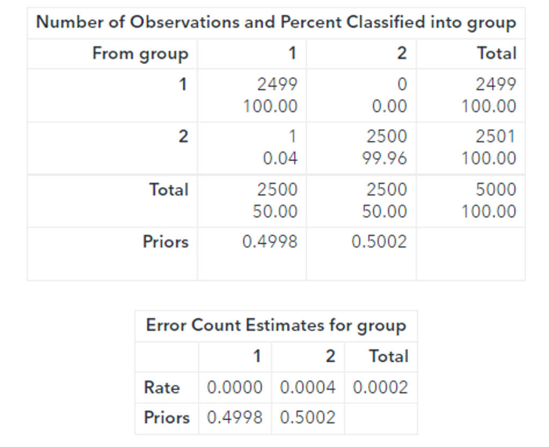
Task: Click the 0 count with 0.00 percent cell
Action: tap(390, 95)
